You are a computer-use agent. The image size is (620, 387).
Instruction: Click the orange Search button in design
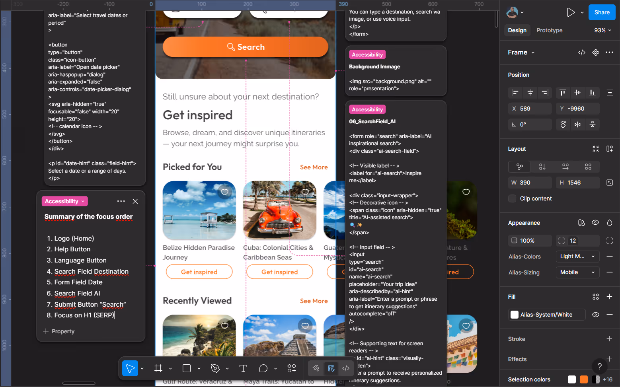tap(246, 47)
